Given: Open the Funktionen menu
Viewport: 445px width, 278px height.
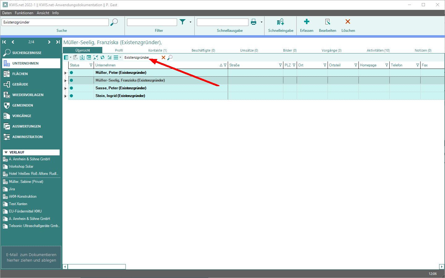Looking at the screenshot, I should 24,13.
